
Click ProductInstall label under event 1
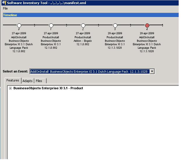point(51,37)
